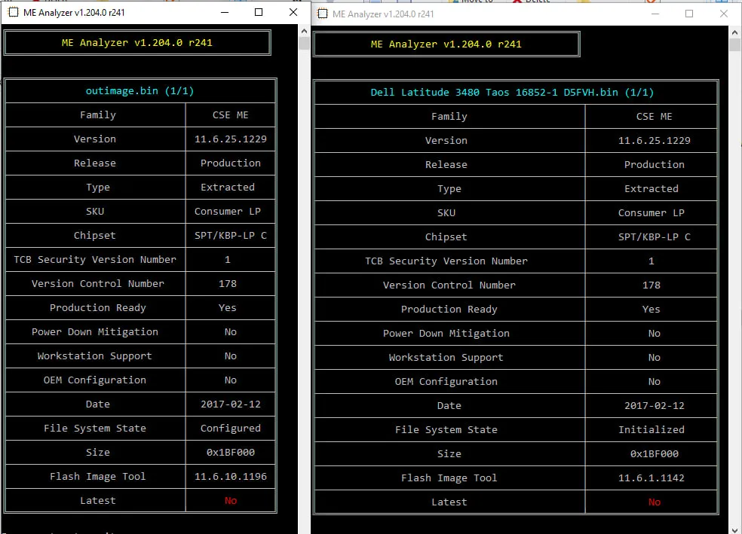Click Version Control Number 178 in right window
The height and width of the screenshot is (534, 742).
[652, 285]
